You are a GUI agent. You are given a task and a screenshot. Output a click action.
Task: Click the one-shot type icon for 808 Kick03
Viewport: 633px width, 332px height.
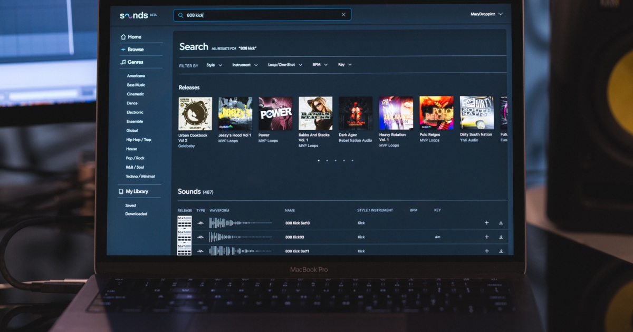[x=200, y=237]
